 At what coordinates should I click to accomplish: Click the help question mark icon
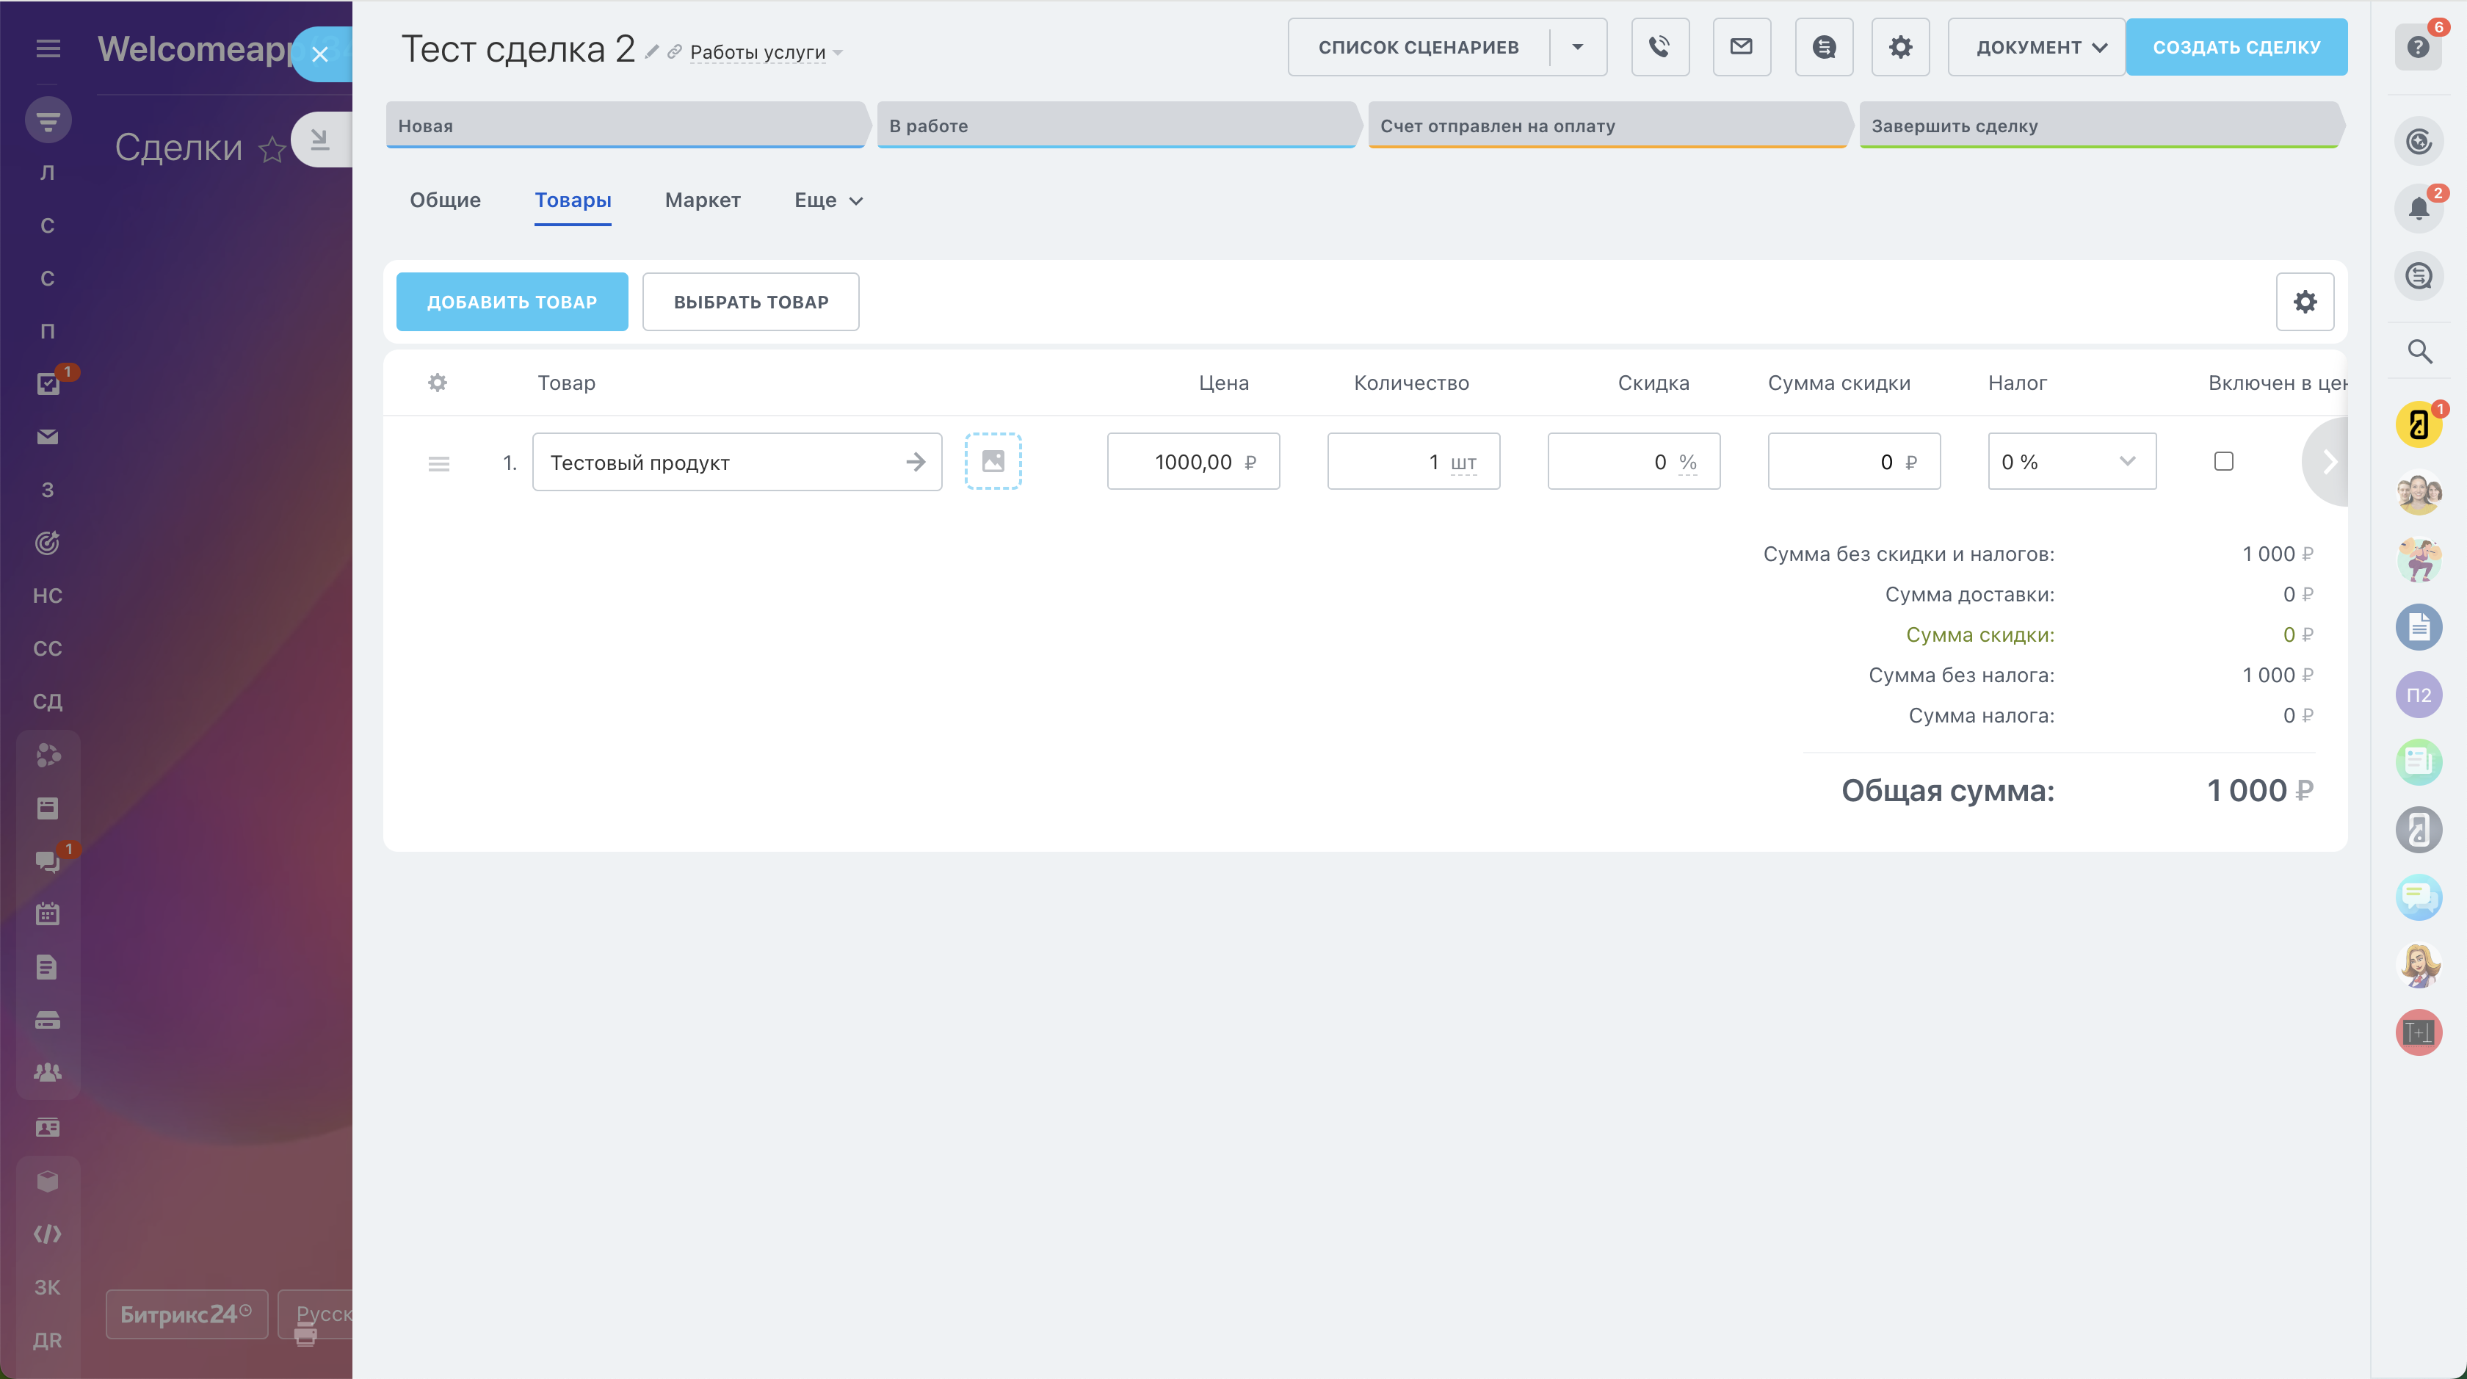[2418, 47]
